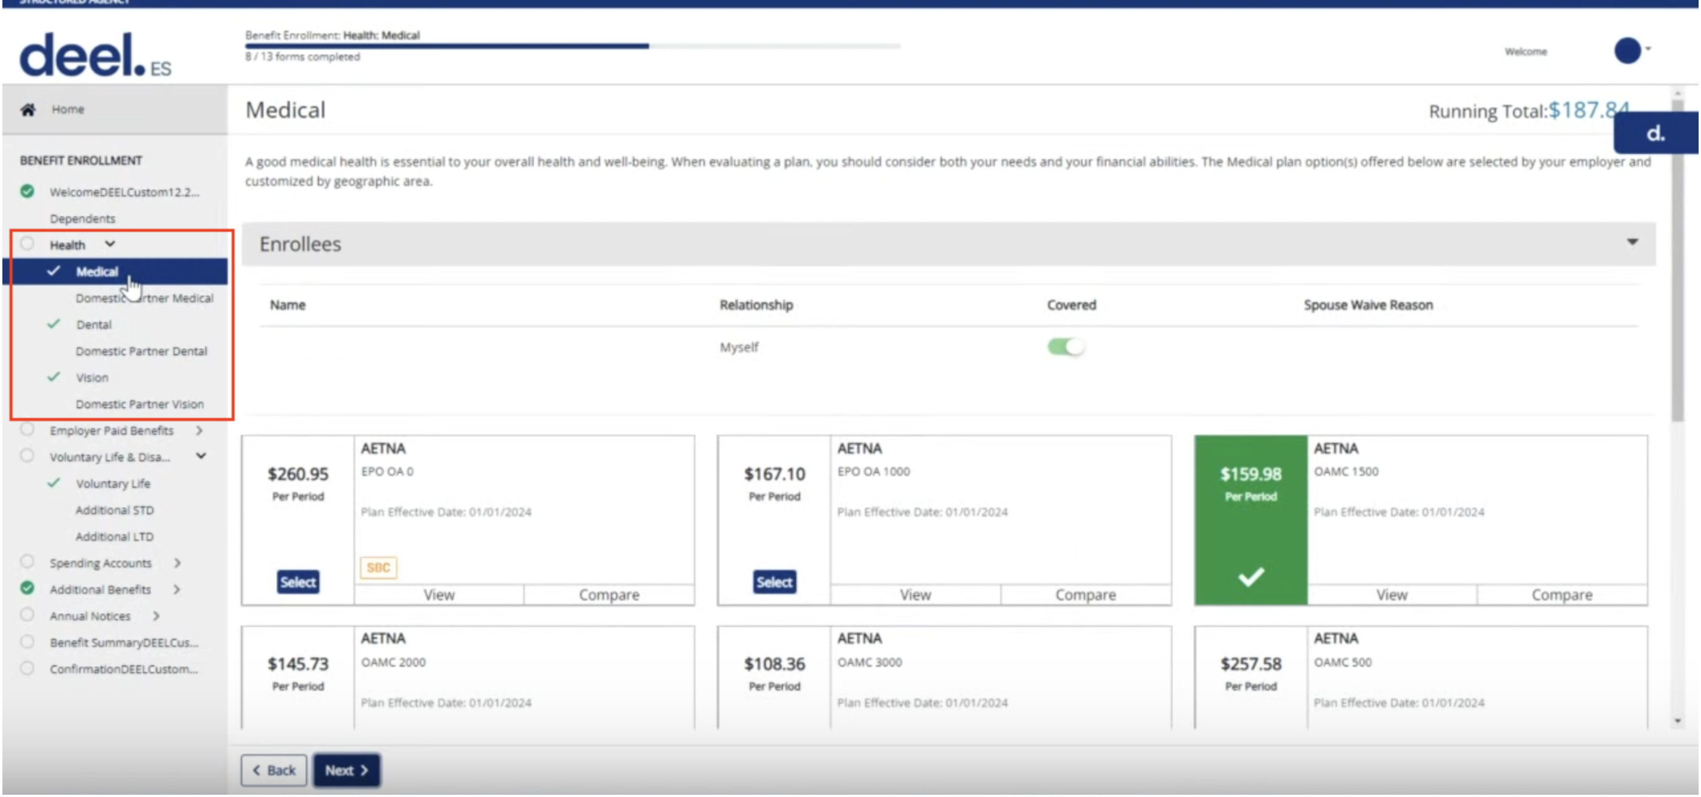The width and height of the screenshot is (1701, 797).
Task: Click the SBC icon on the EPO OA 0 plan
Action: [x=378, y=567]
